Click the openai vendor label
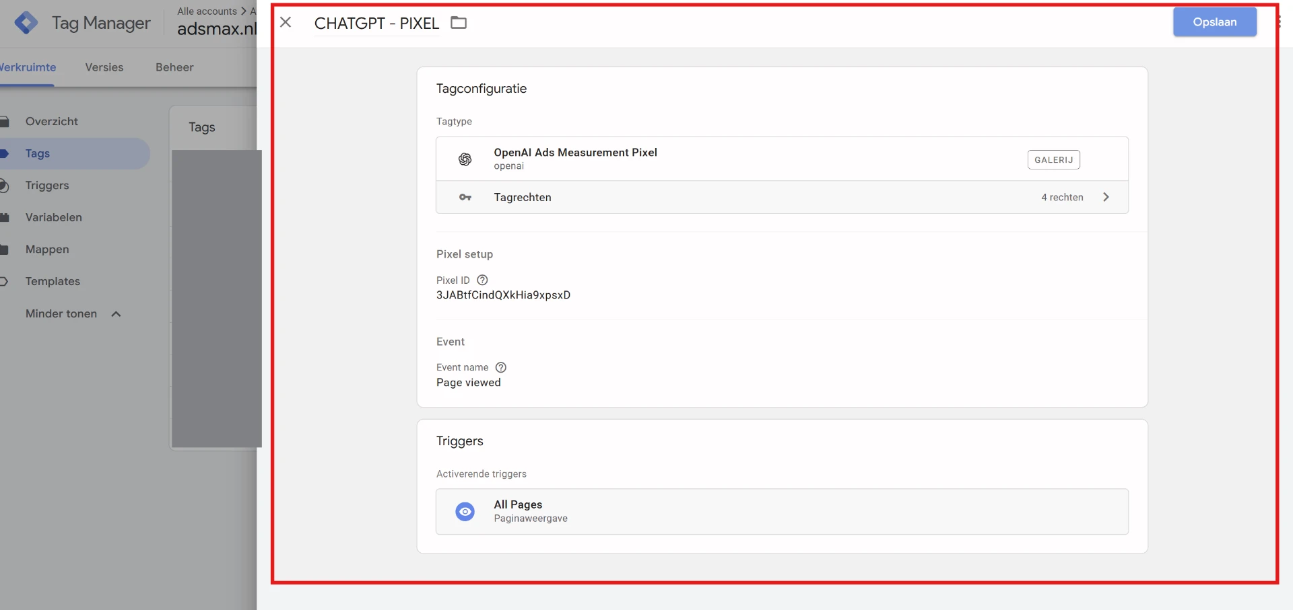The height and width of the screenshot is (610, 1293). 508,166
